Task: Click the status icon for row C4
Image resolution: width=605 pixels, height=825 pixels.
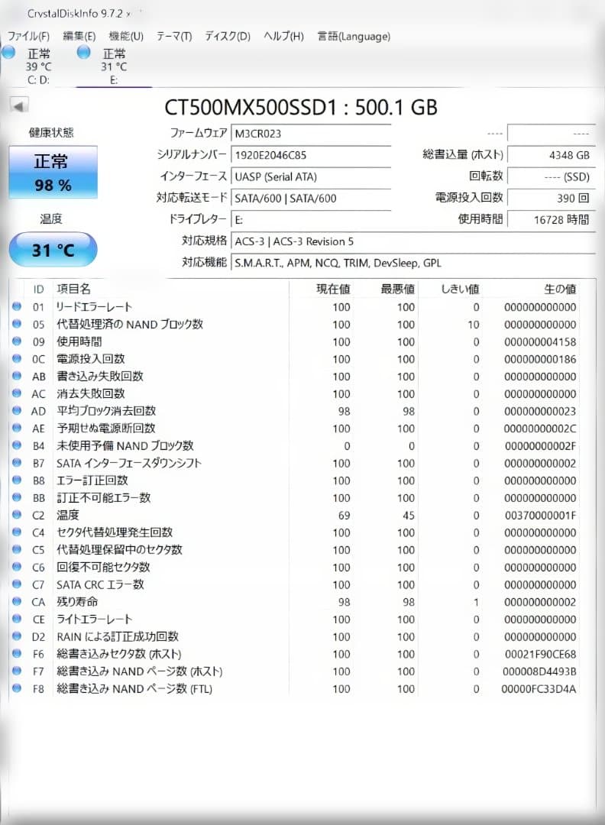Action: coord(17,532)
